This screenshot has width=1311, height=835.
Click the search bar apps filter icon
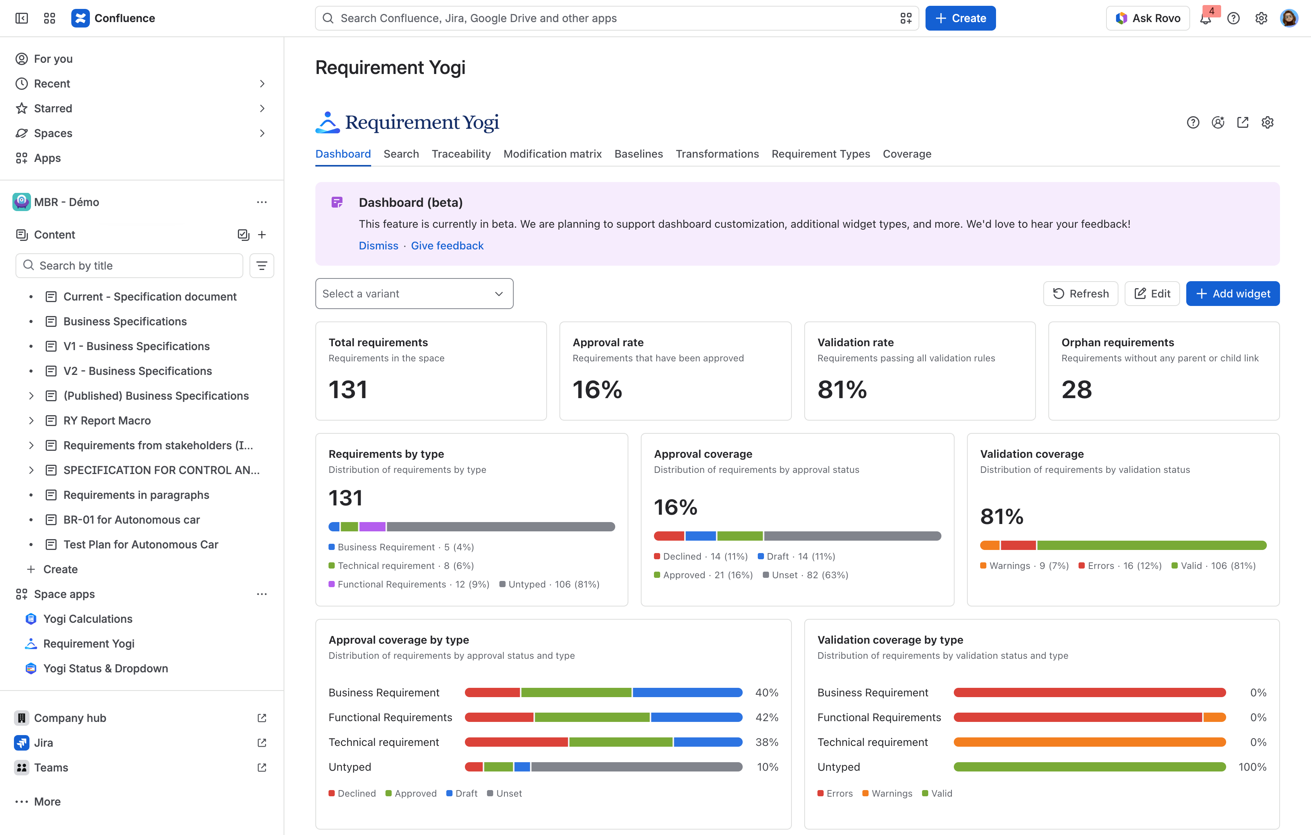tap(906, 18)
